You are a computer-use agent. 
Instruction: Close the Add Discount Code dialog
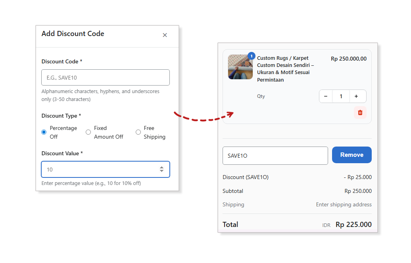[x=165, y=35]
